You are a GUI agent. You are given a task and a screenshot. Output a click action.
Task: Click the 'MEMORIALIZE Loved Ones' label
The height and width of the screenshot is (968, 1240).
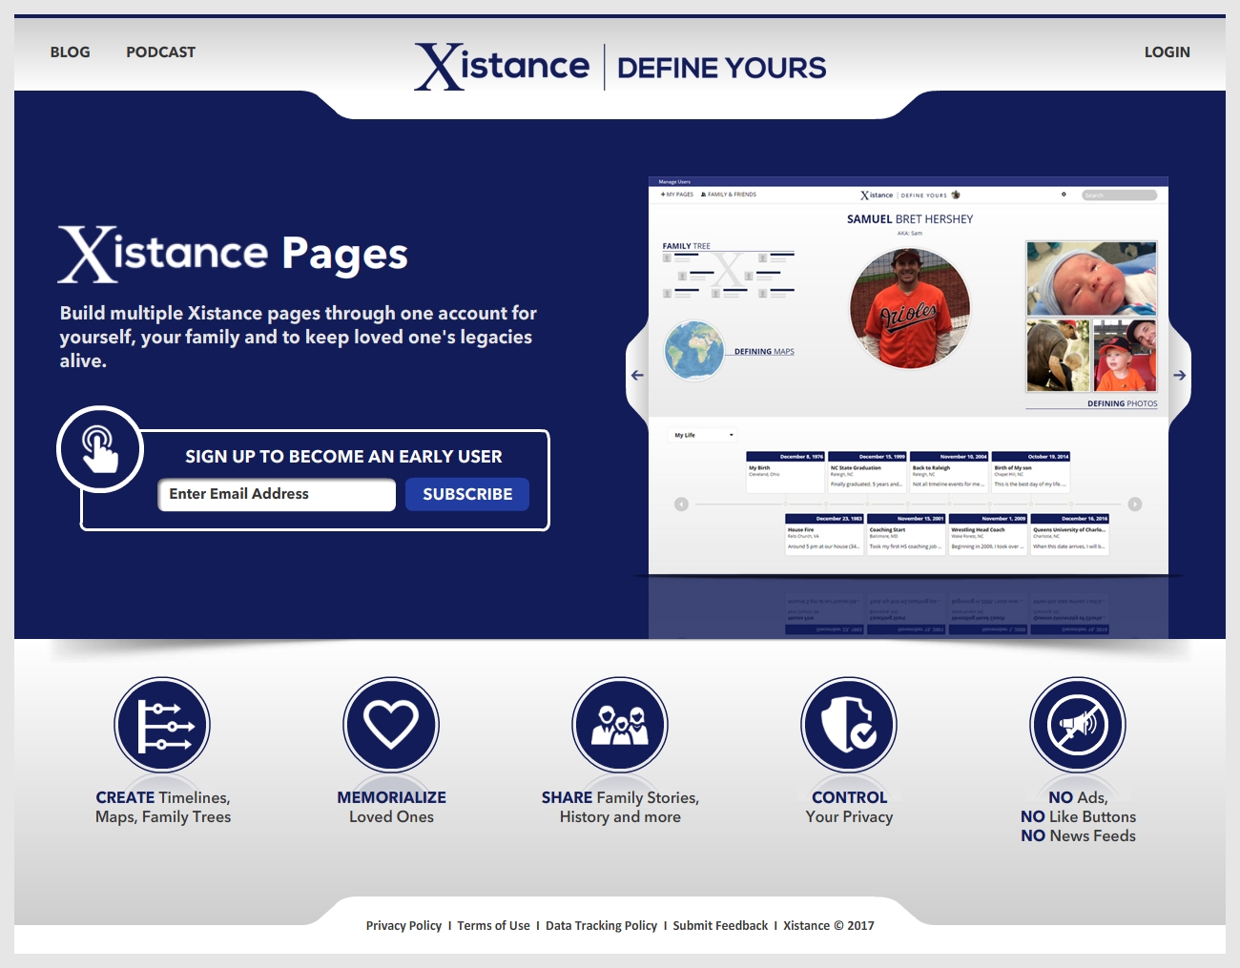391,807
